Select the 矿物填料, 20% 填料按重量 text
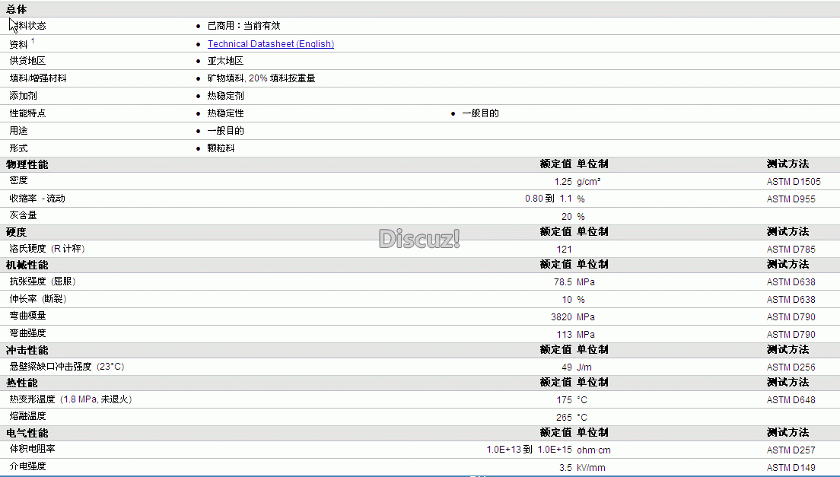 point(262,78)
